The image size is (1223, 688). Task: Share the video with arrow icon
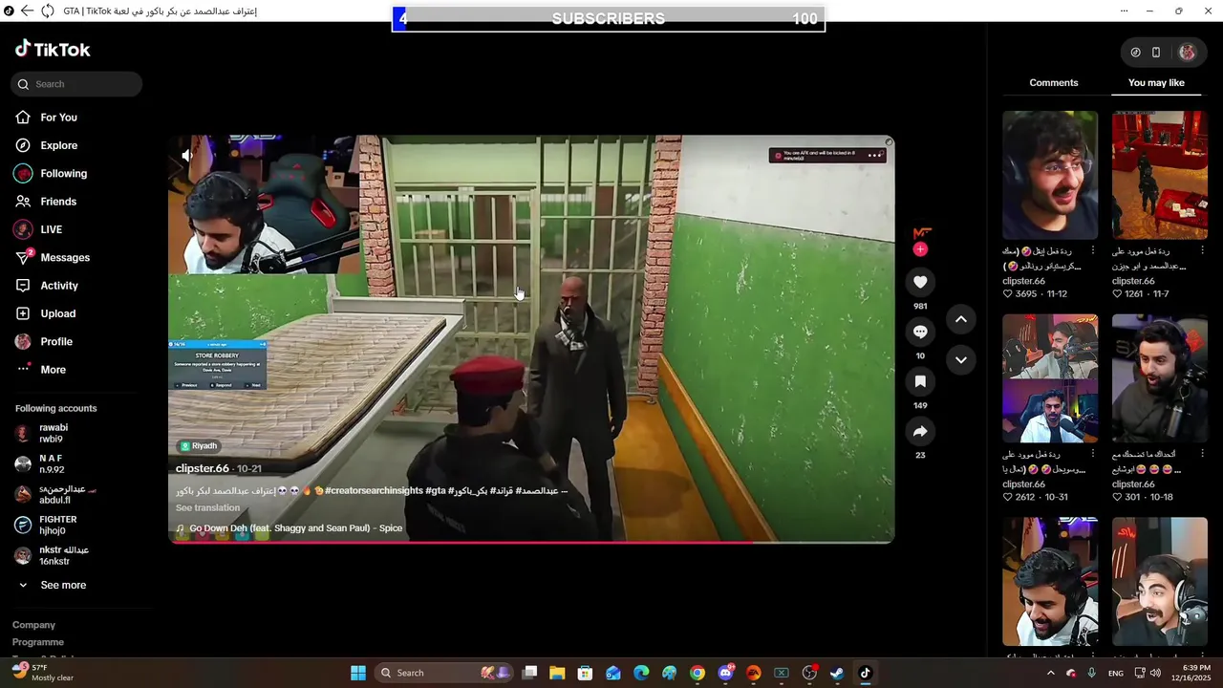pos(920,431)
